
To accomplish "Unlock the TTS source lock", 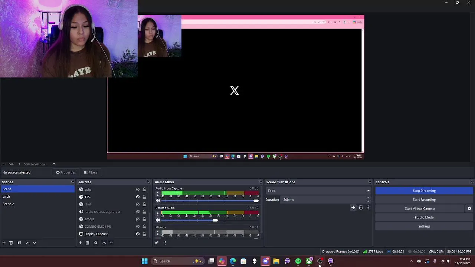I will [144, 197].
